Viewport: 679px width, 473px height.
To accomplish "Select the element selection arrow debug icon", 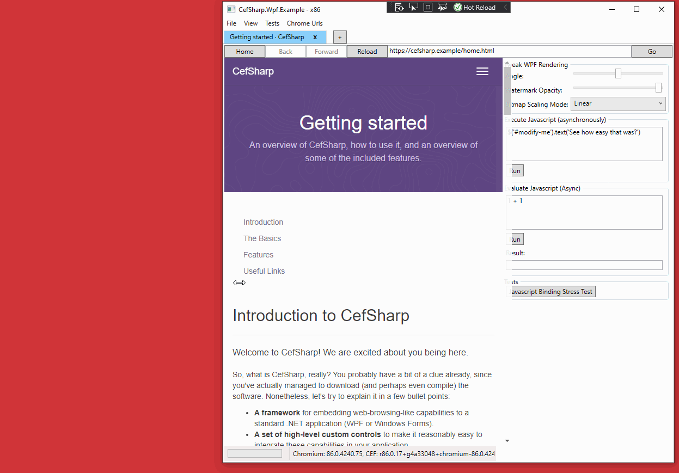I will 414,7.
